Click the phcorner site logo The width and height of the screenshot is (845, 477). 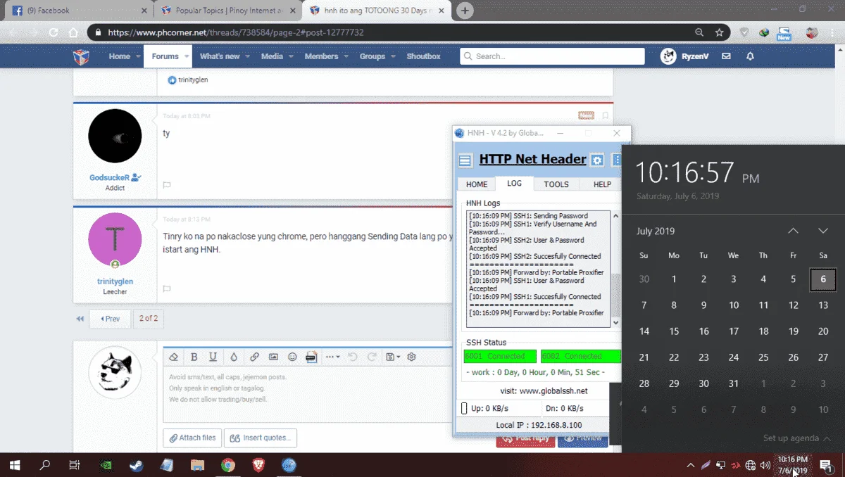(x=82, y=56)
